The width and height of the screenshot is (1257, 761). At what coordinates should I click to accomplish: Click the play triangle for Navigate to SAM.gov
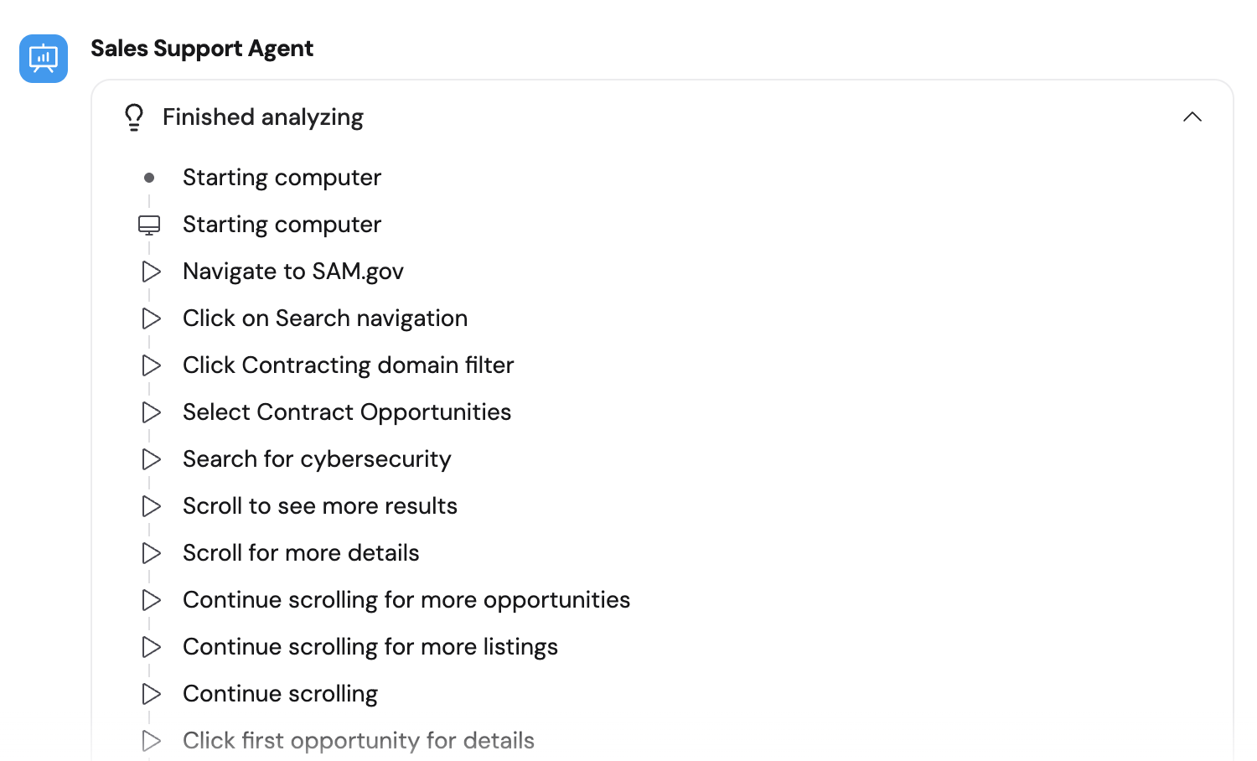(x=151, y=271)
